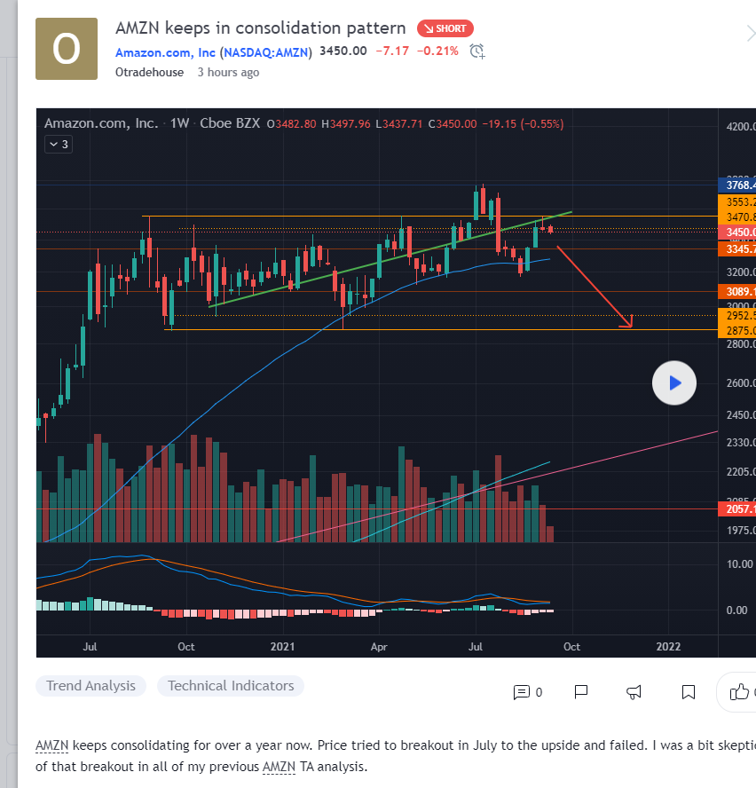Select the Trend Analysis tag

pos(91,686)
